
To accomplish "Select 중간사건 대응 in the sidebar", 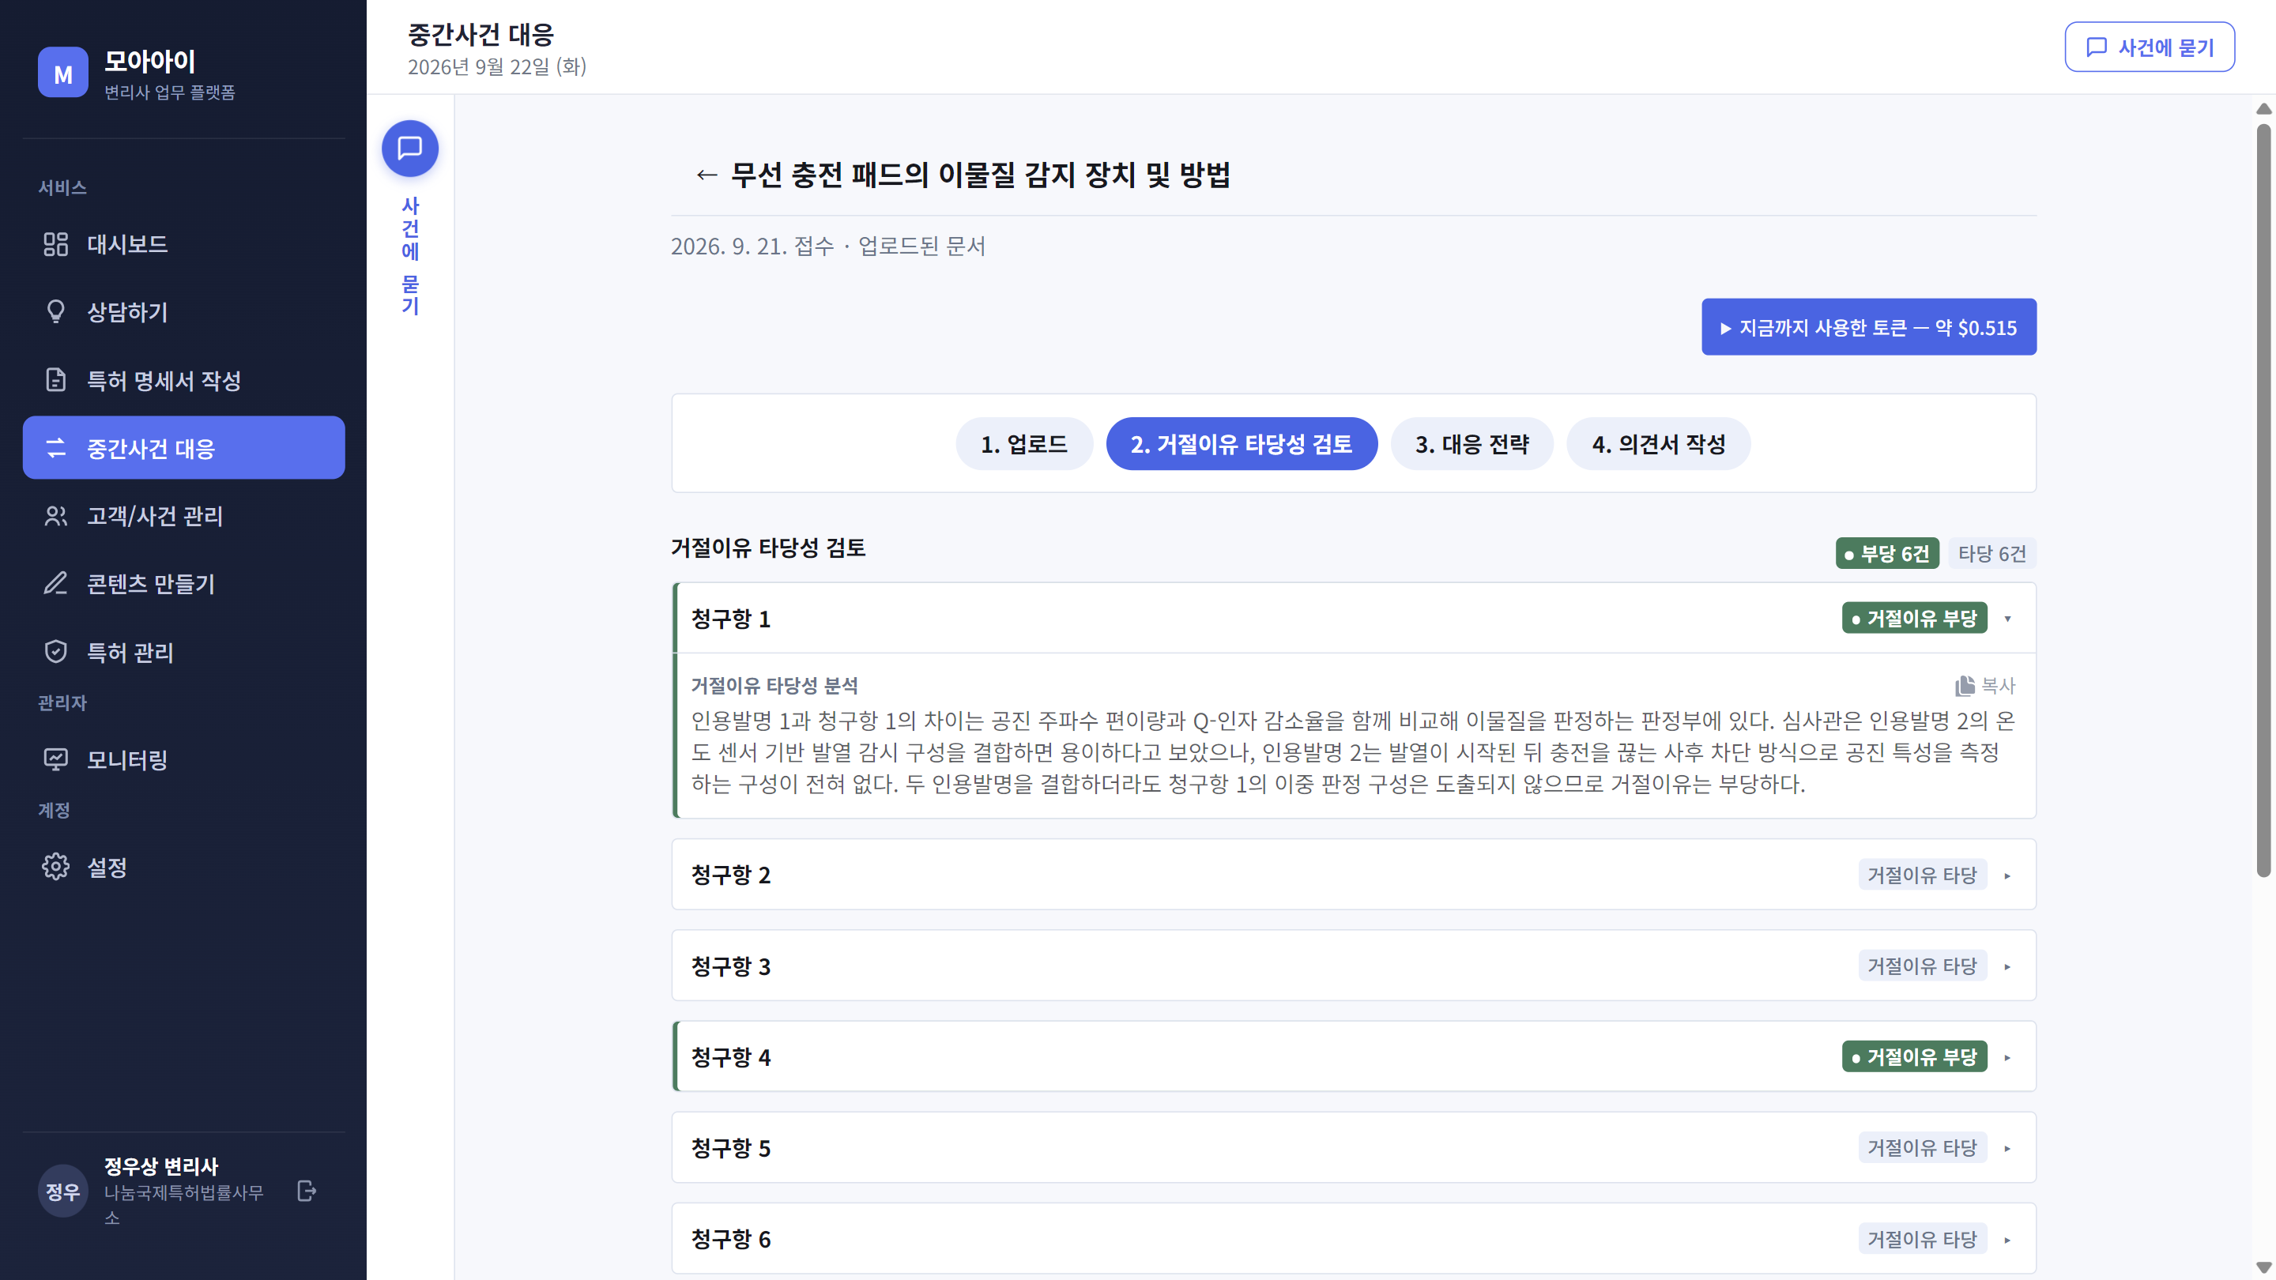I will click(x=184, y=448).
